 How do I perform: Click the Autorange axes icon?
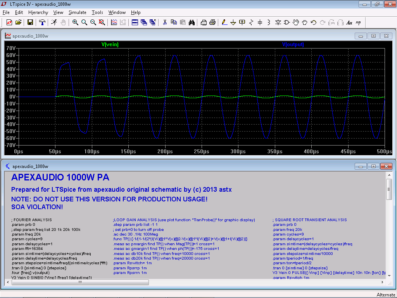[123, 23]
